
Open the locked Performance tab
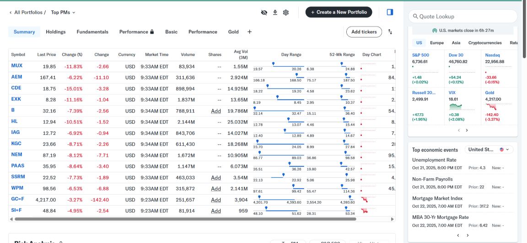(136, 32)
